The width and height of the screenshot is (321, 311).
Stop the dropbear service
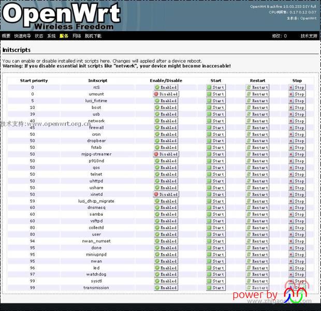click(x=297, y=141)
